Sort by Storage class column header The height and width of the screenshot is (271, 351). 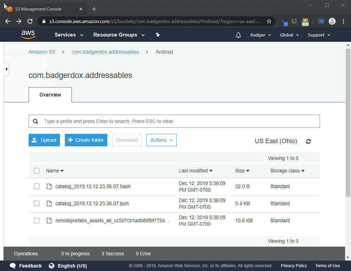(287, 171)
